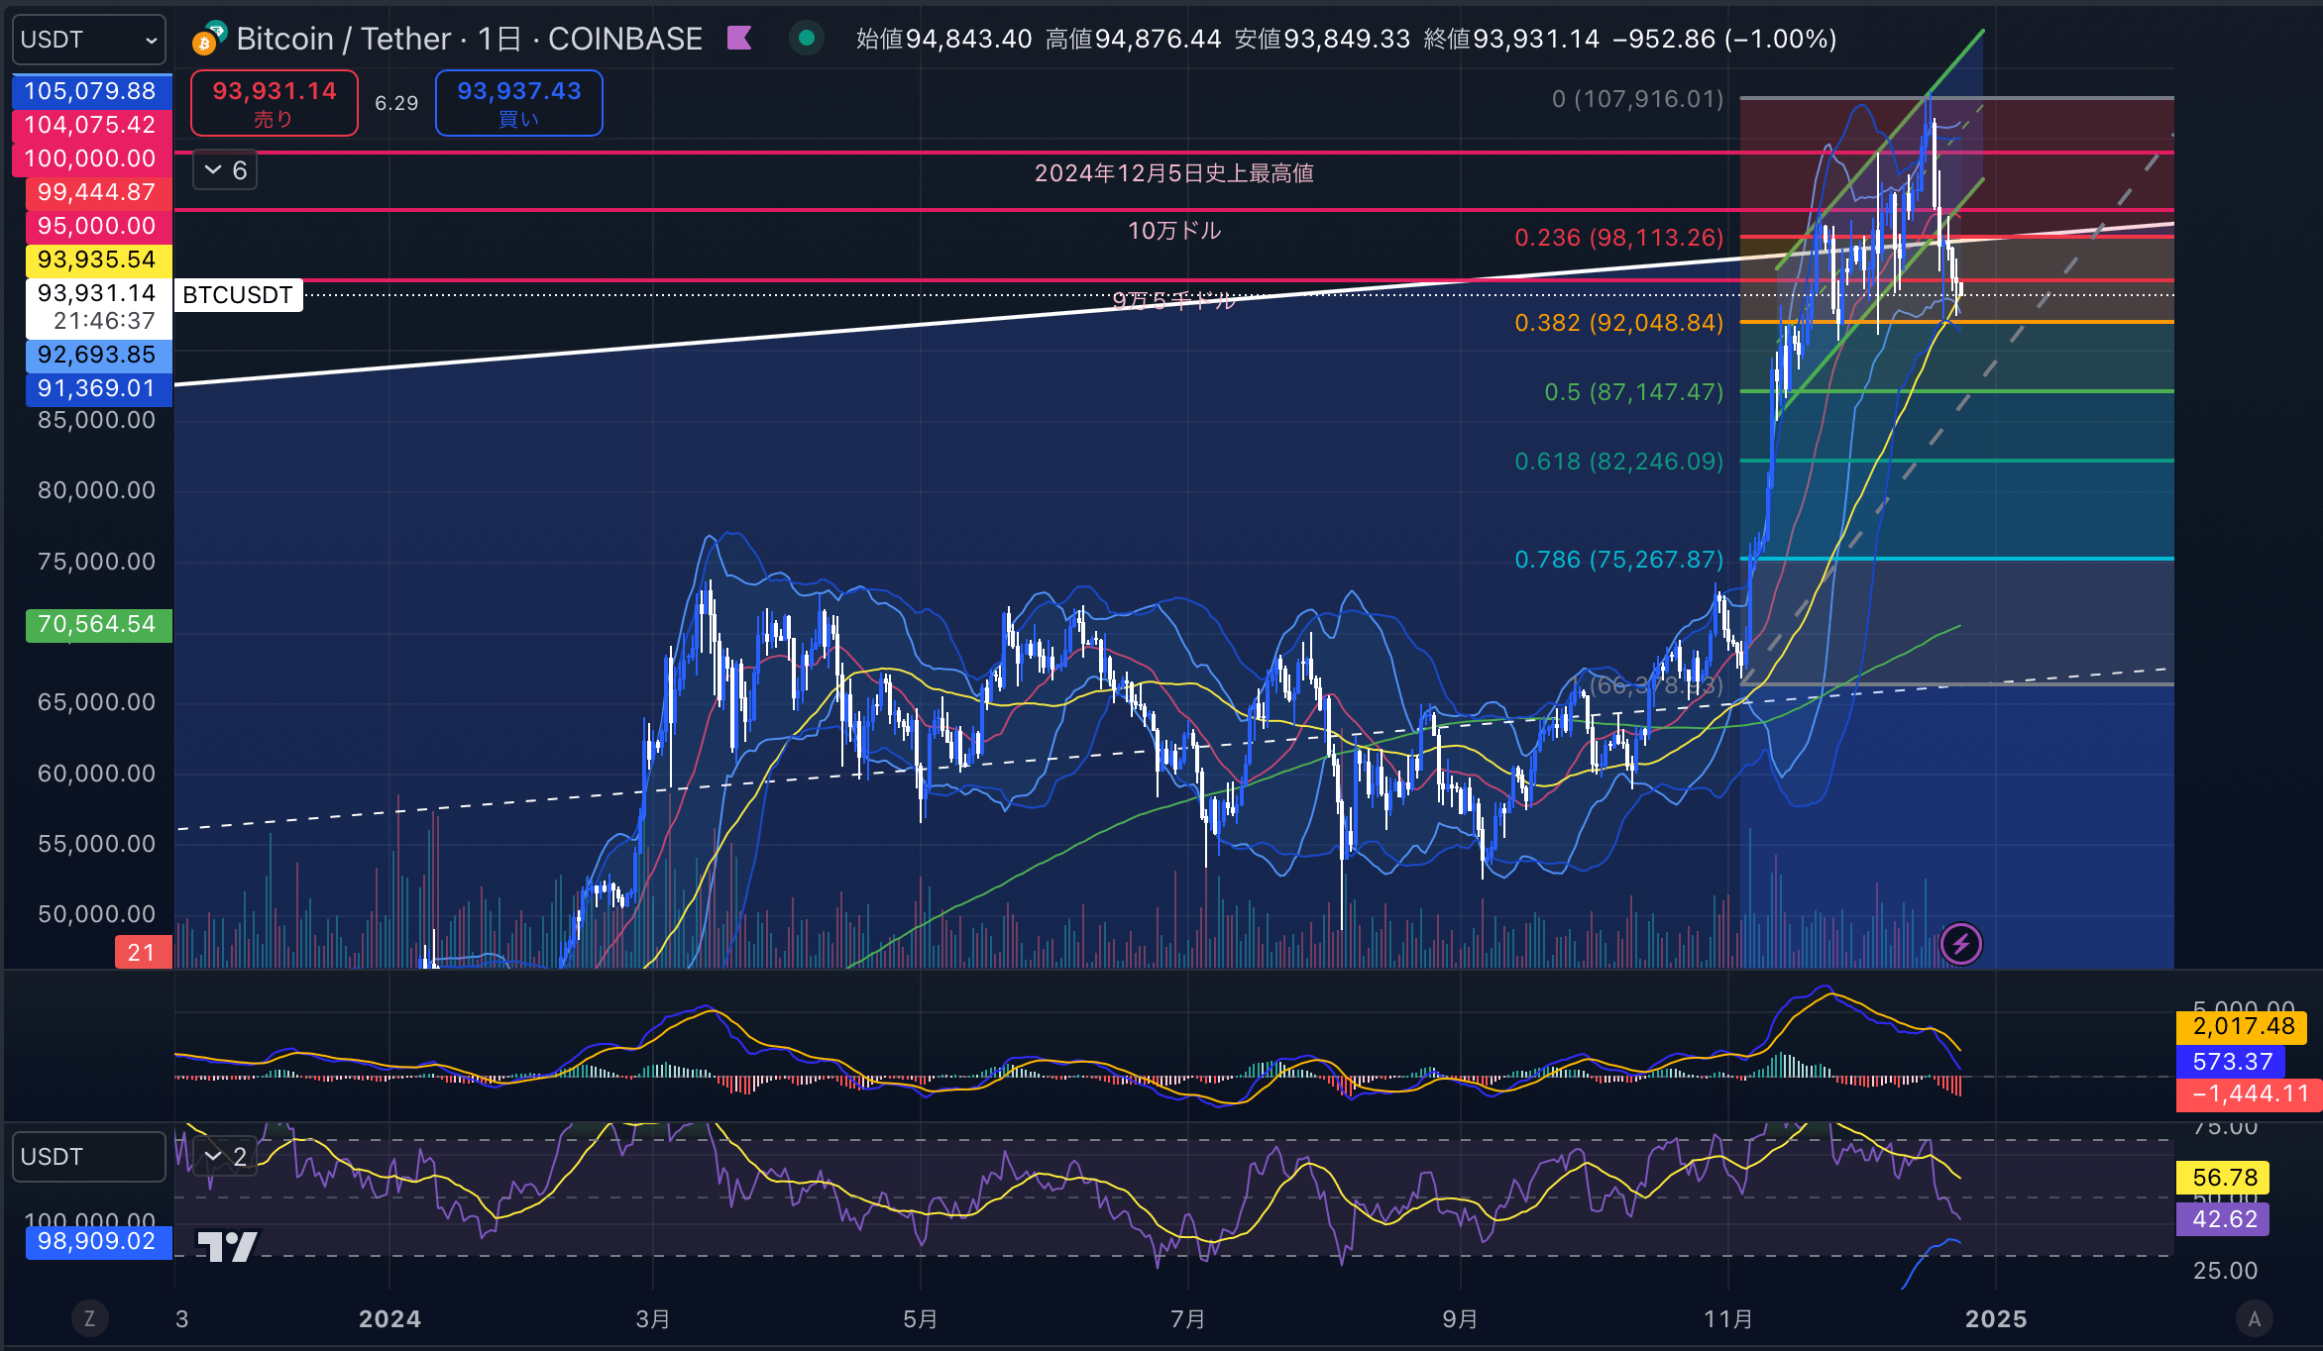Screen dimensions: 2323x1351
Task: Click the 3月 label on time axis
Action: pos(652,1319)
